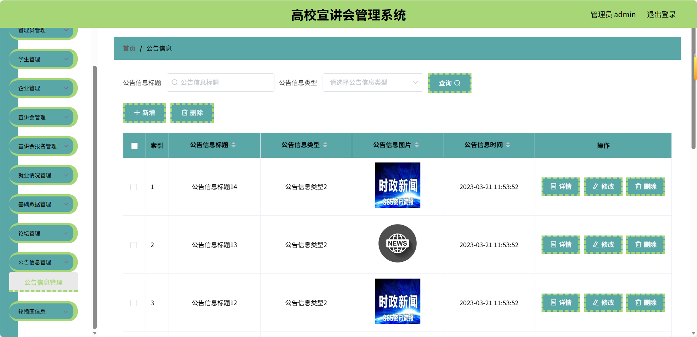Expand the 学生管理 menu
697x337 pixels.
coord(43,59)
